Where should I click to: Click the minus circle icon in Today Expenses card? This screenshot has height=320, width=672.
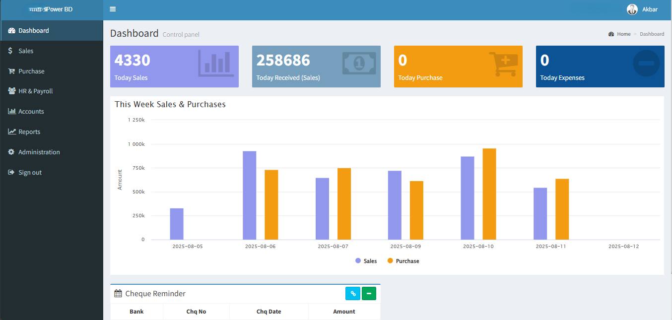click(x=646, y=64)
